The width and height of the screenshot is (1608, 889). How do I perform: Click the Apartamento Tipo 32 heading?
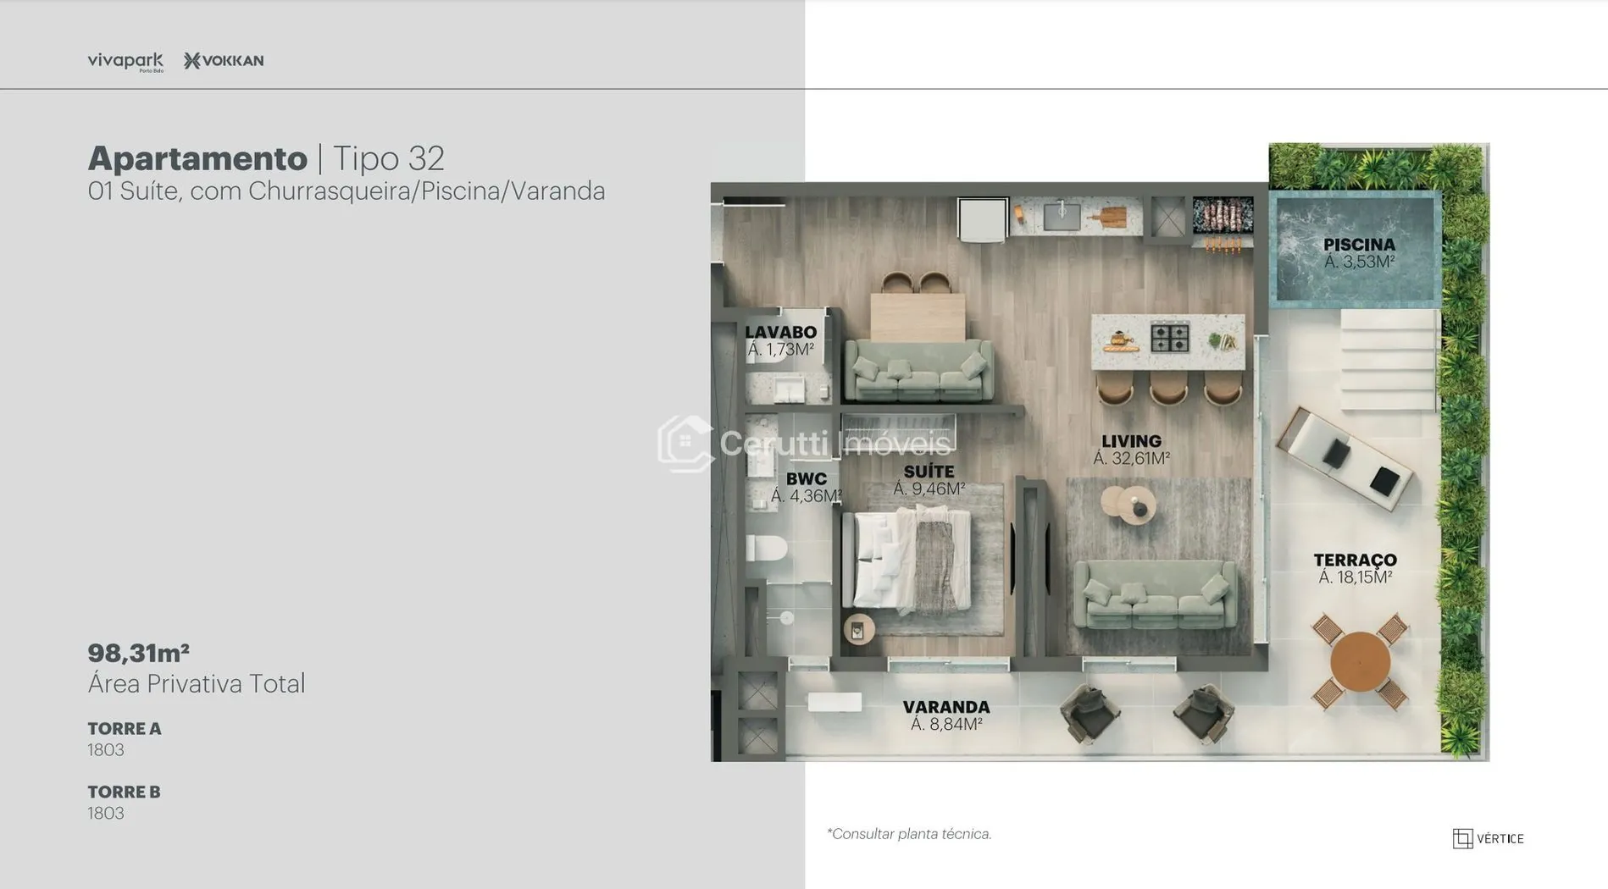point(266,158)
